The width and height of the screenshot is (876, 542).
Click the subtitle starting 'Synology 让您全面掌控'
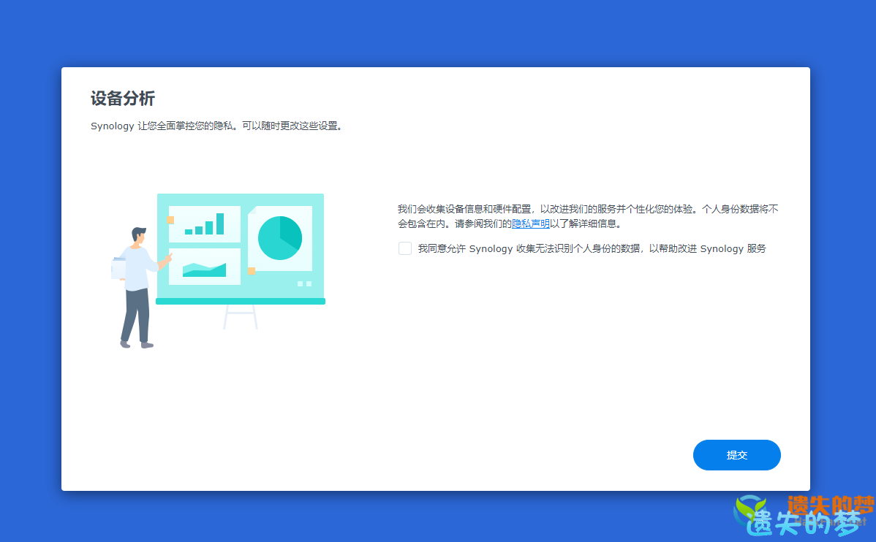pos(216,126)
